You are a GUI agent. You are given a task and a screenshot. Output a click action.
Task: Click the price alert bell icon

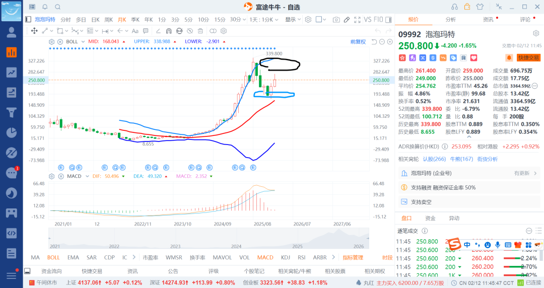[x=509, y=58]
